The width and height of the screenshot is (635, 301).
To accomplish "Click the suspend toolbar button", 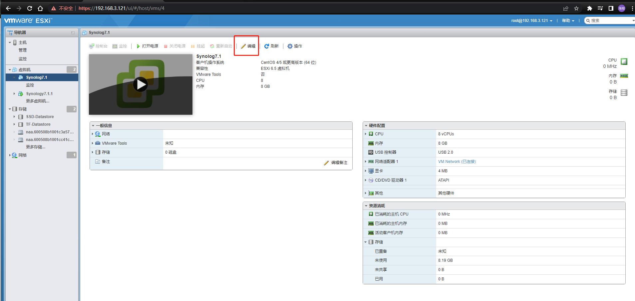I will (x=198, y=46).
